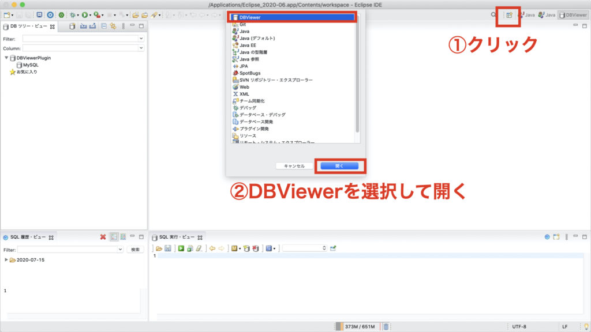Click line 1 in the SQL editor
591x332 pixels.
coord(370,256)
